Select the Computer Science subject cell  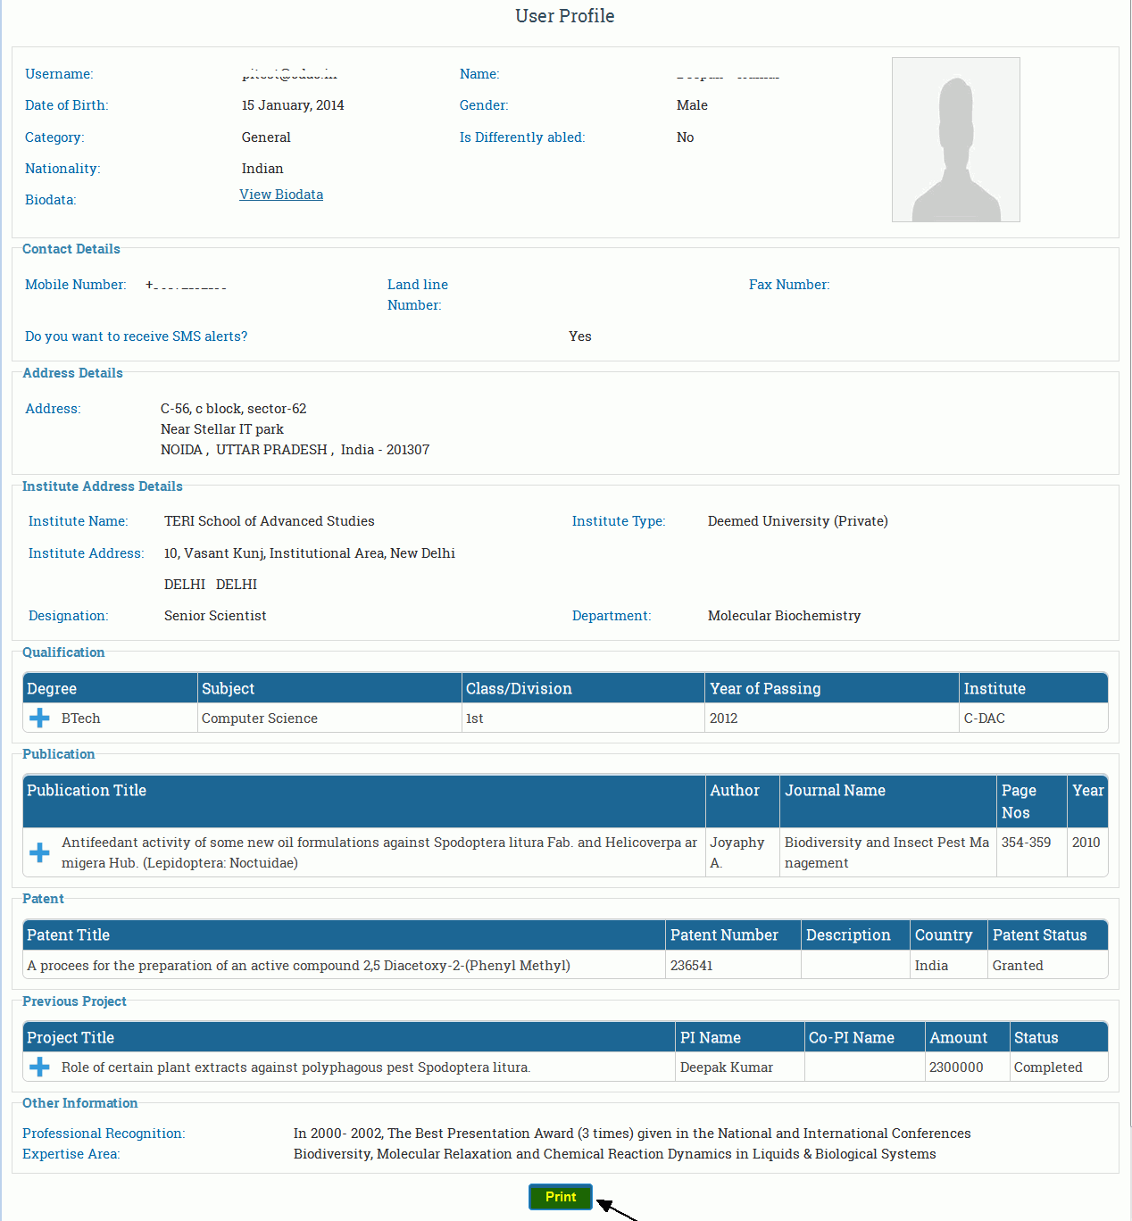260,718
